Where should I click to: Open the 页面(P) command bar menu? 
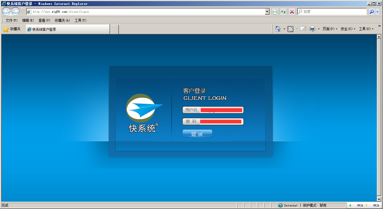[330, 29]
